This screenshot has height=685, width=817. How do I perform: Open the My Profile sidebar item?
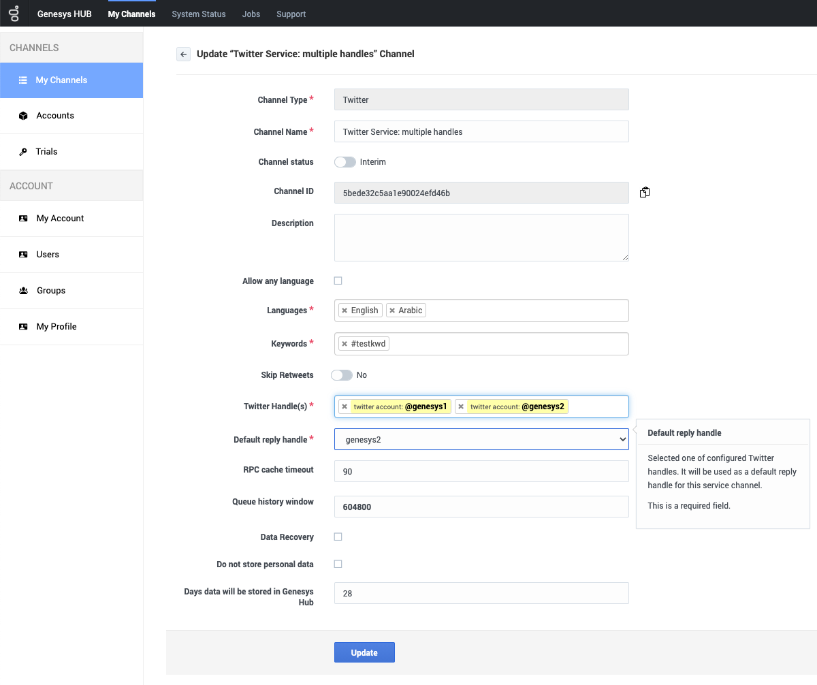(x=71, y=327)
